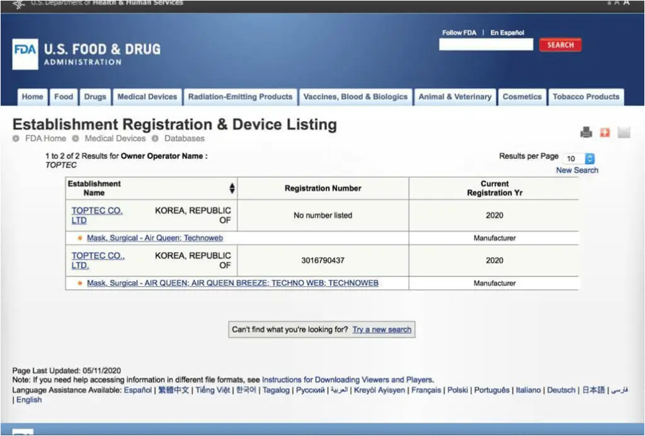Select Français language link
Screen dimensions: 645x436
pos(426,390)
